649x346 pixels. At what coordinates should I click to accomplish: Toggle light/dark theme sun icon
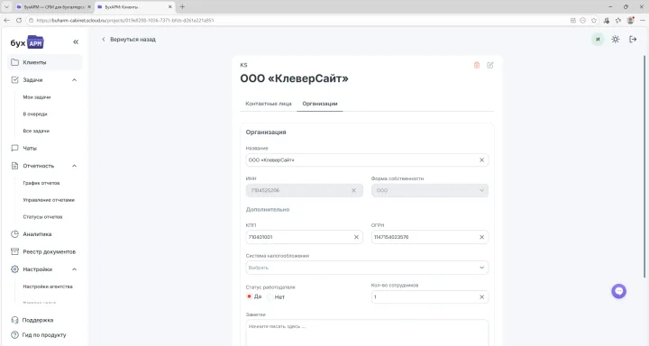tap(616, 40)
